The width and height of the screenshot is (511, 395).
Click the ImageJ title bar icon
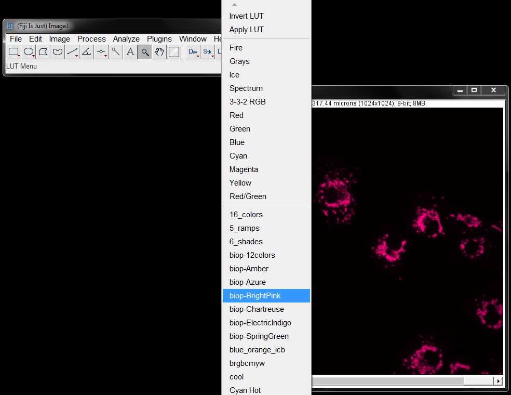11,26
